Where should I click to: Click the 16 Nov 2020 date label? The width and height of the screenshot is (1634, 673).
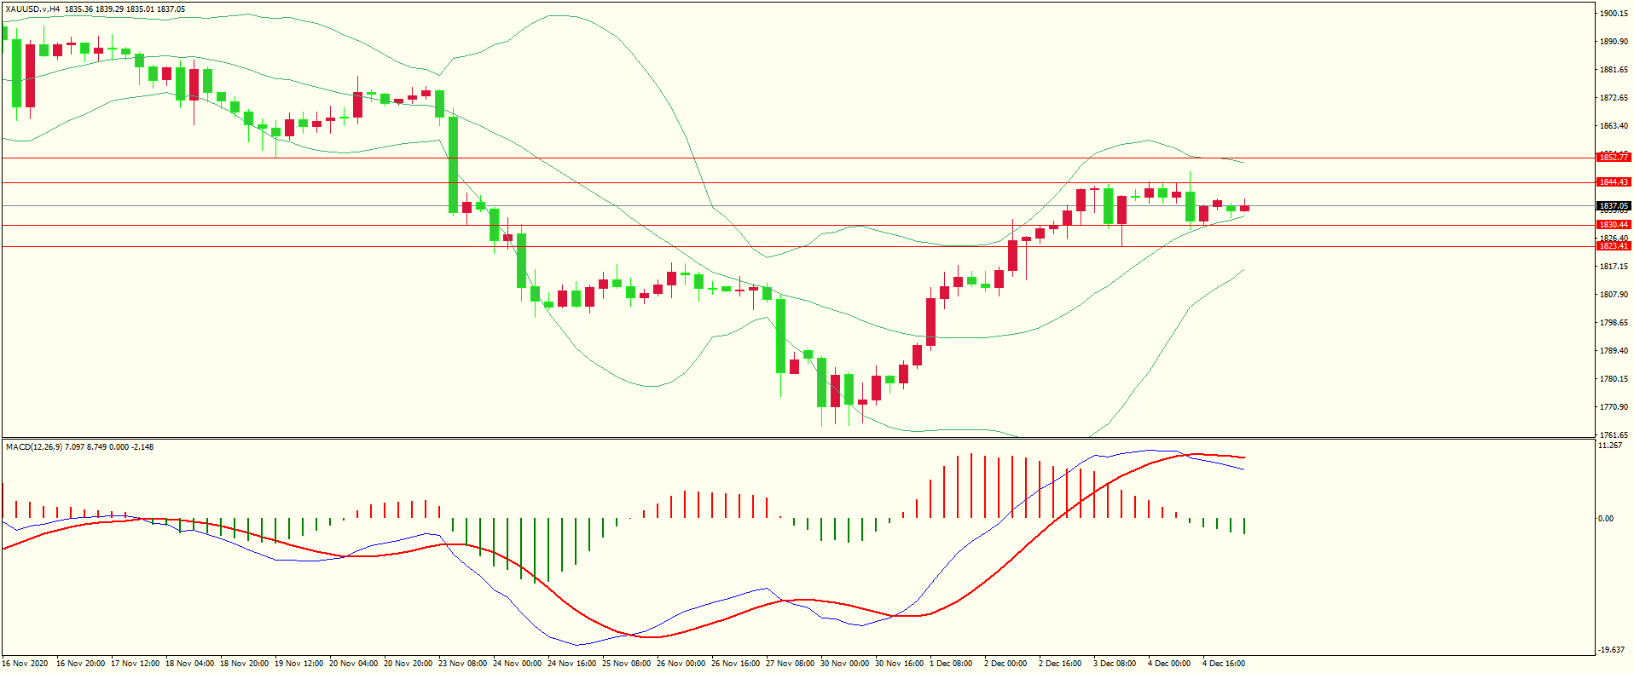[26, 664]
